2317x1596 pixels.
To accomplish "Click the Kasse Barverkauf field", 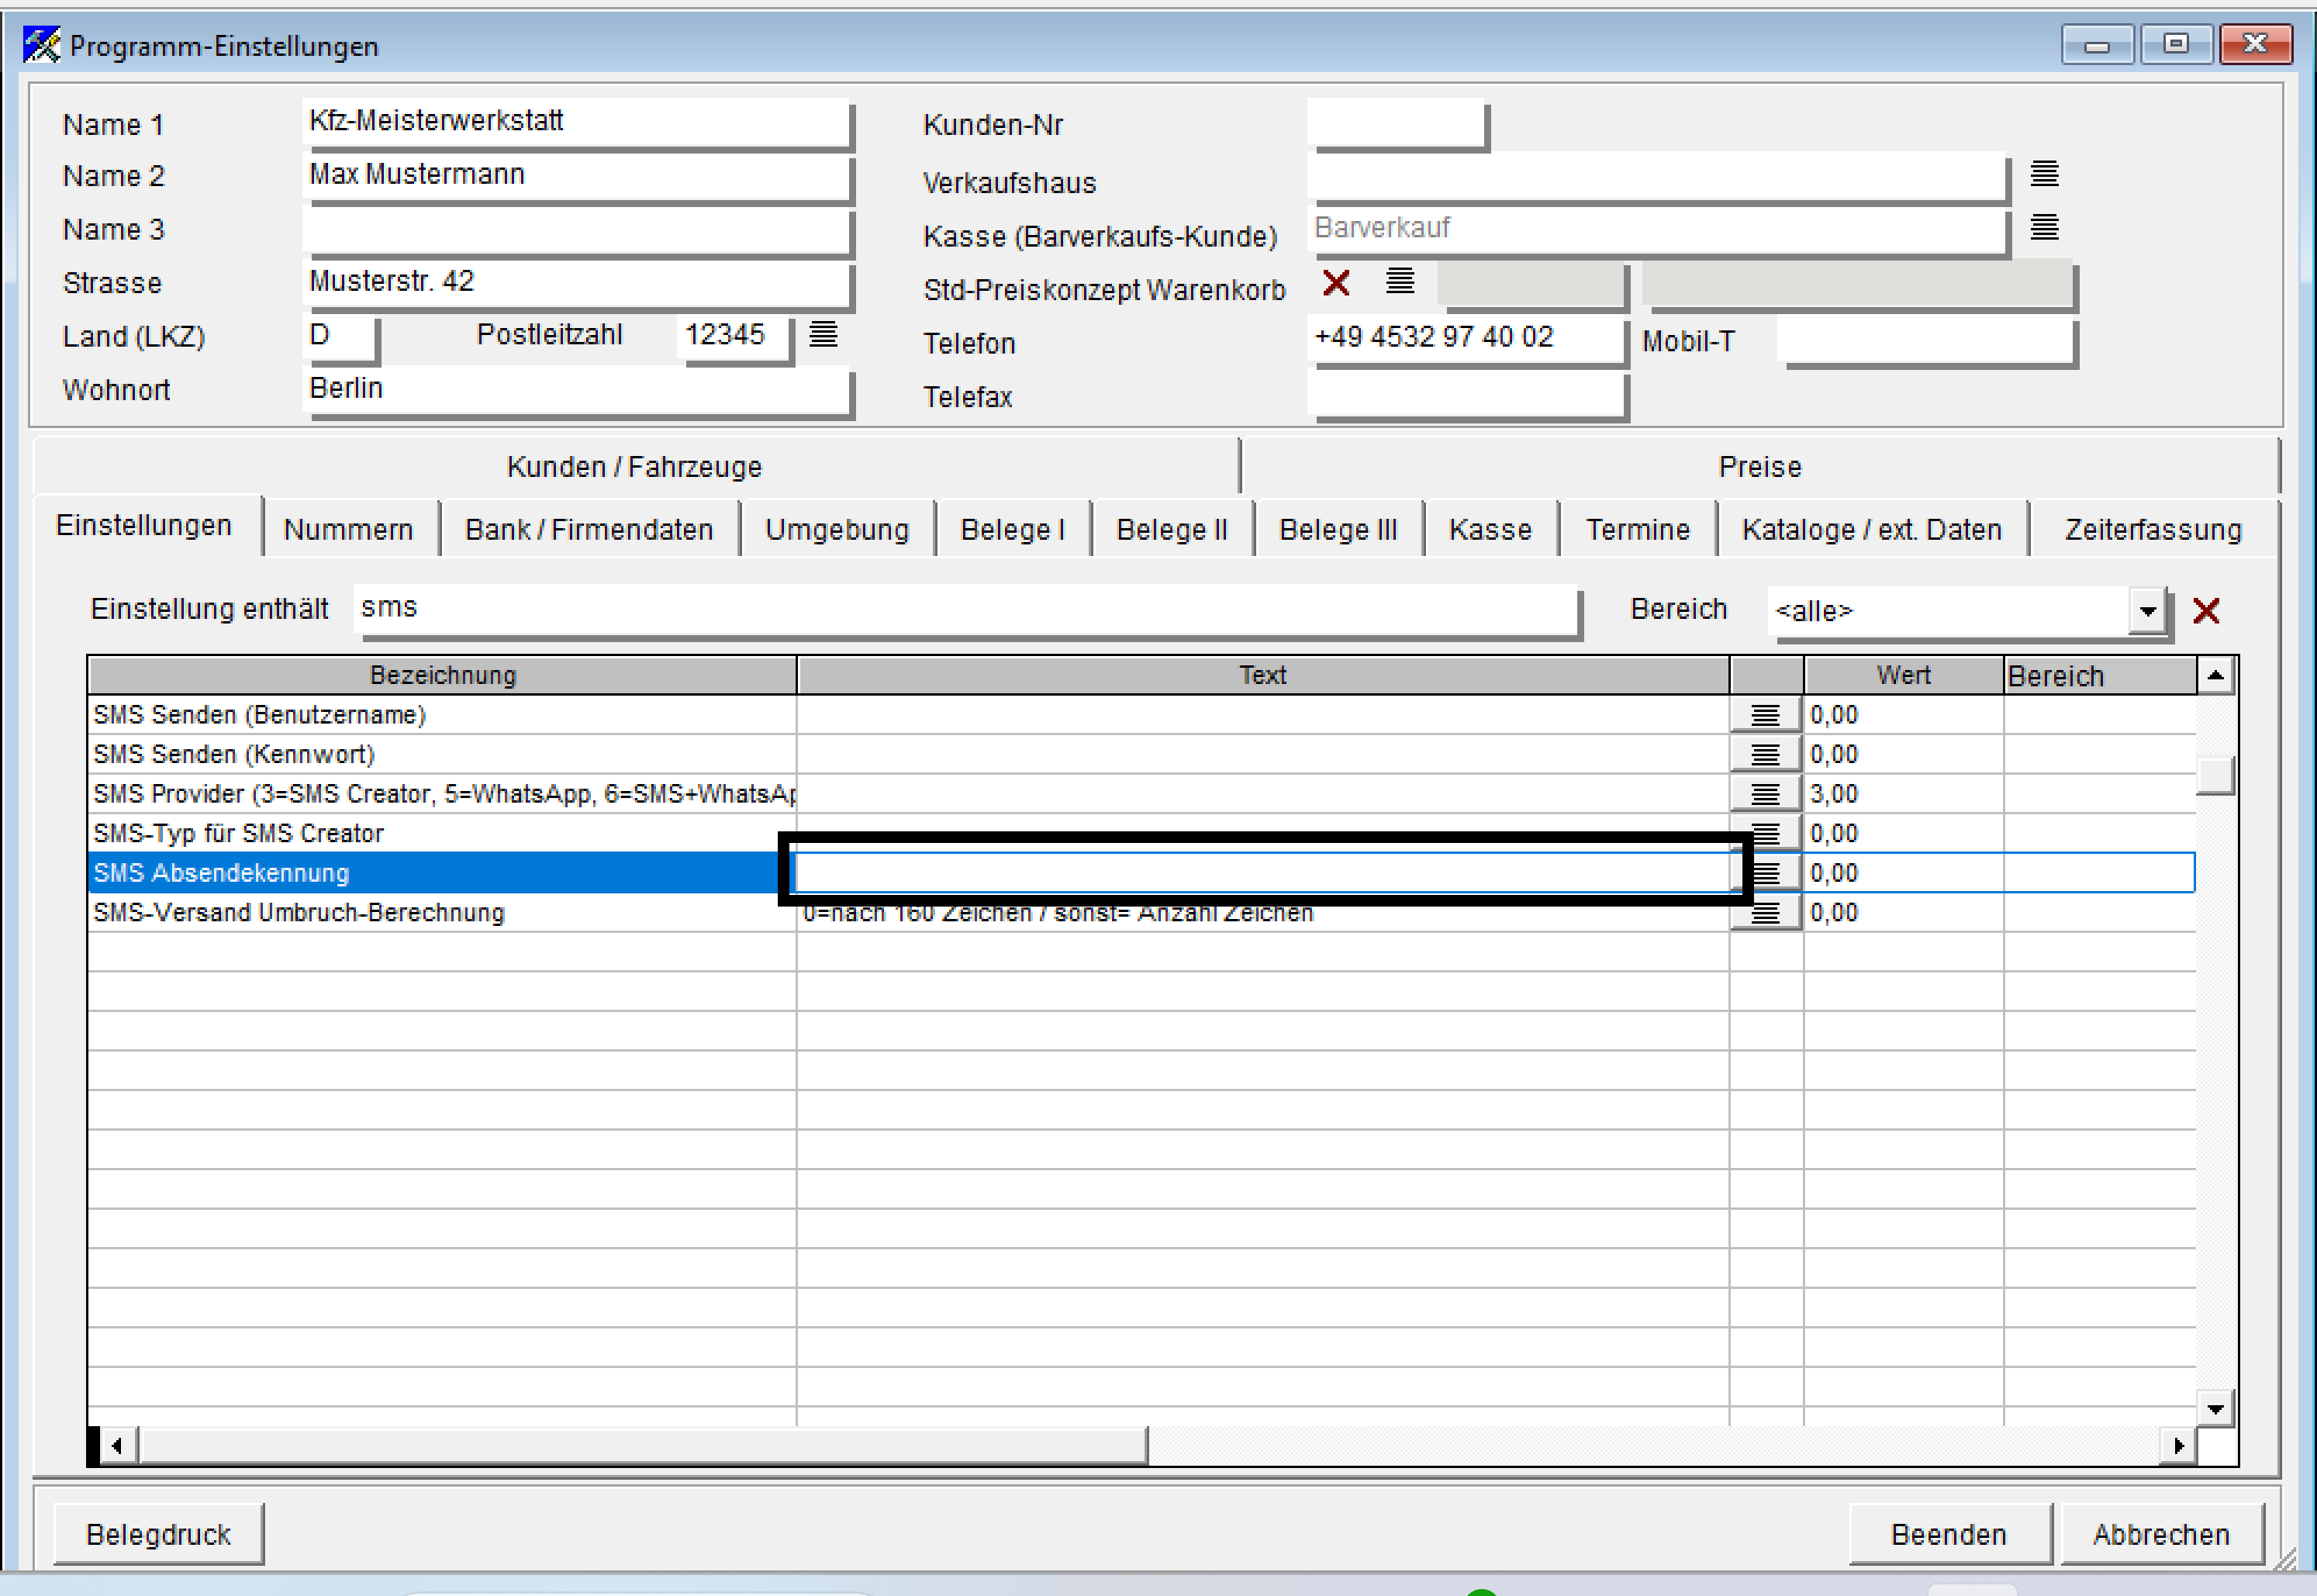I will click(x=1656, y=230).
